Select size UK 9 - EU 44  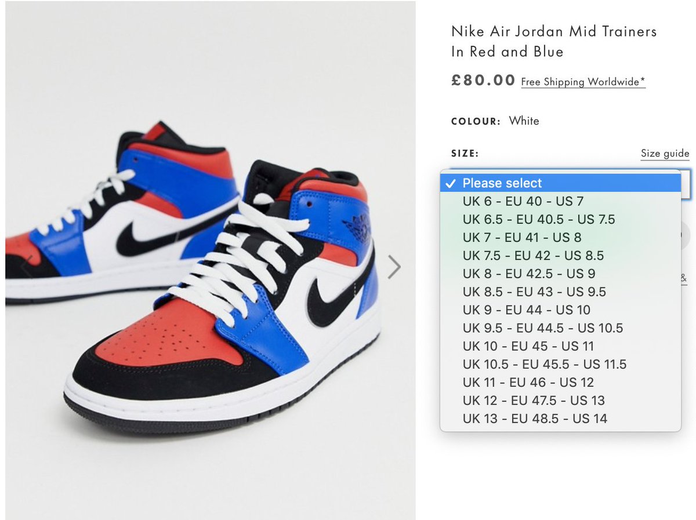pyautogui.click(x=560, y=310)
